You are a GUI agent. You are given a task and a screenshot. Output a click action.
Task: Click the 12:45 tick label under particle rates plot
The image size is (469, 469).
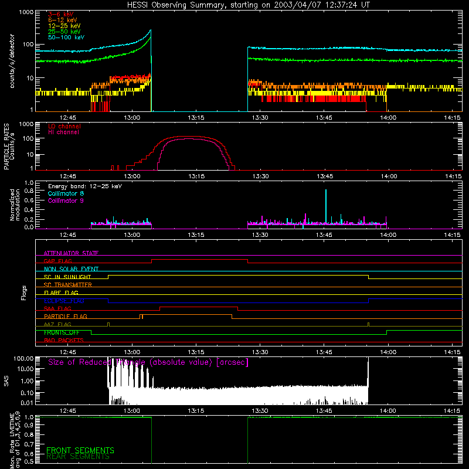[x=68, y=176]
